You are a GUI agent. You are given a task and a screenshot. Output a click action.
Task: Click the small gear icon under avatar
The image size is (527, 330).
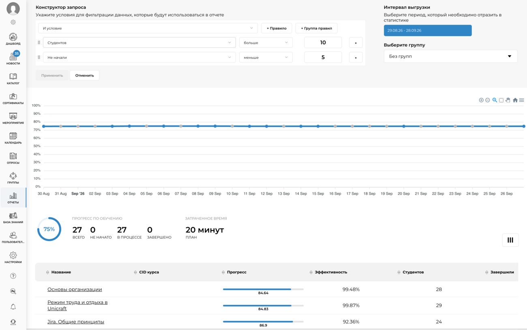pyautogui.click(x=13, y=22)
